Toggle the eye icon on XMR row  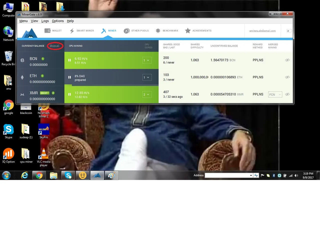pos(287,94)
